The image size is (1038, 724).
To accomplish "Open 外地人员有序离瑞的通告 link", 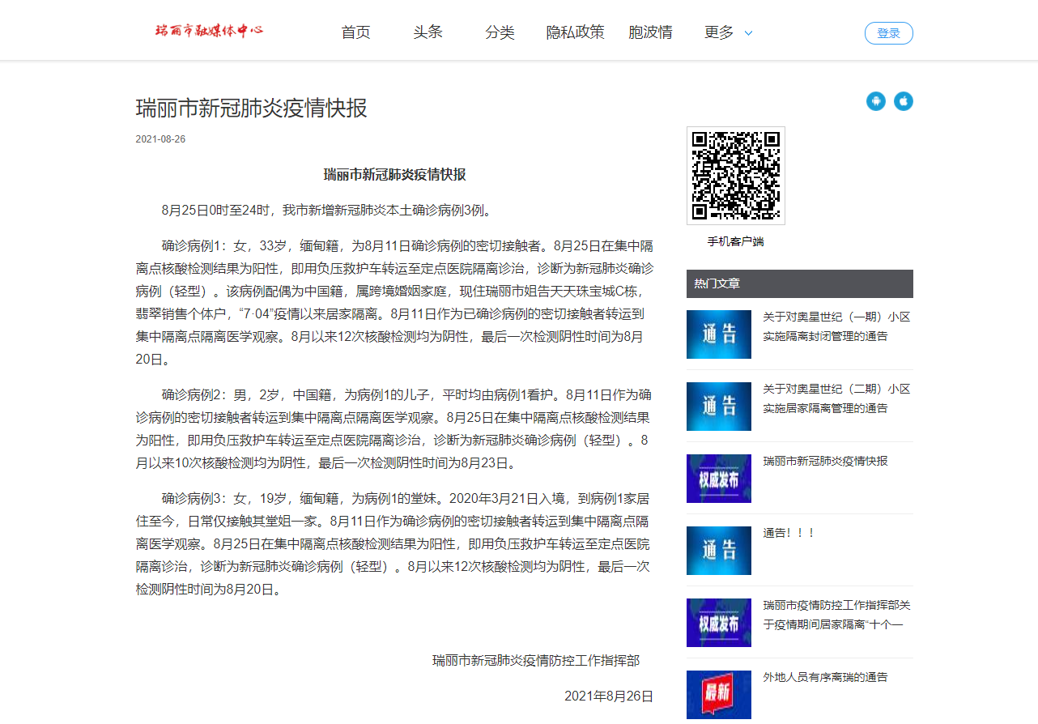I will 825,677.
